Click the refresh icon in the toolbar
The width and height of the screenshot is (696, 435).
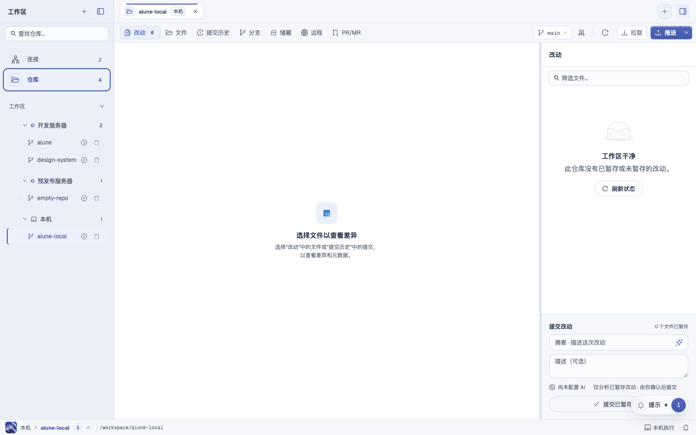[x=605, y=33]
